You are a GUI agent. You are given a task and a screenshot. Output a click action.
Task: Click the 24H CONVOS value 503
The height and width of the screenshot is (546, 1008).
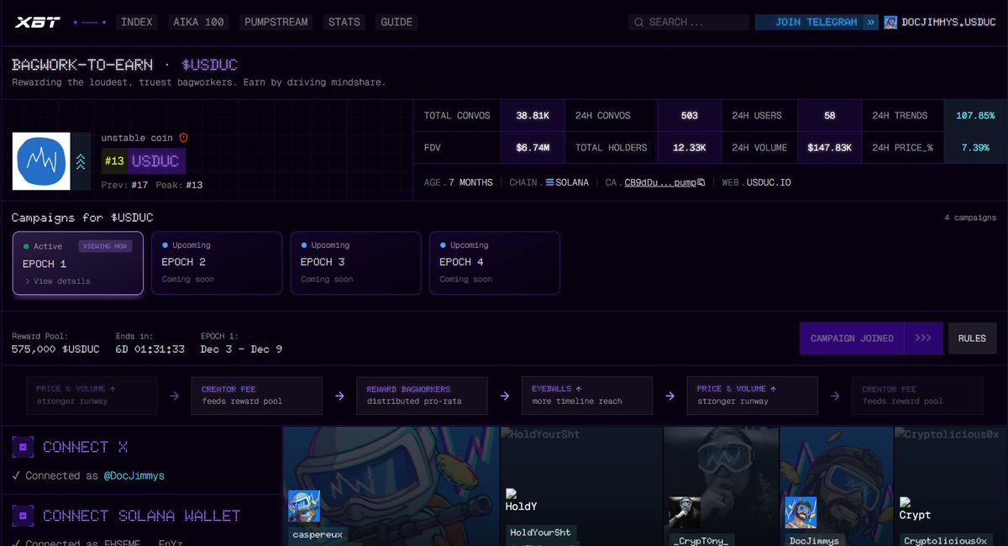point(690,116)
